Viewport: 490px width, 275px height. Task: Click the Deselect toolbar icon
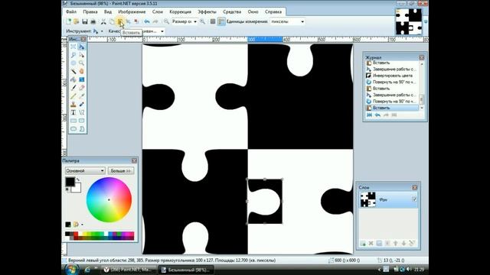(136, 21)
